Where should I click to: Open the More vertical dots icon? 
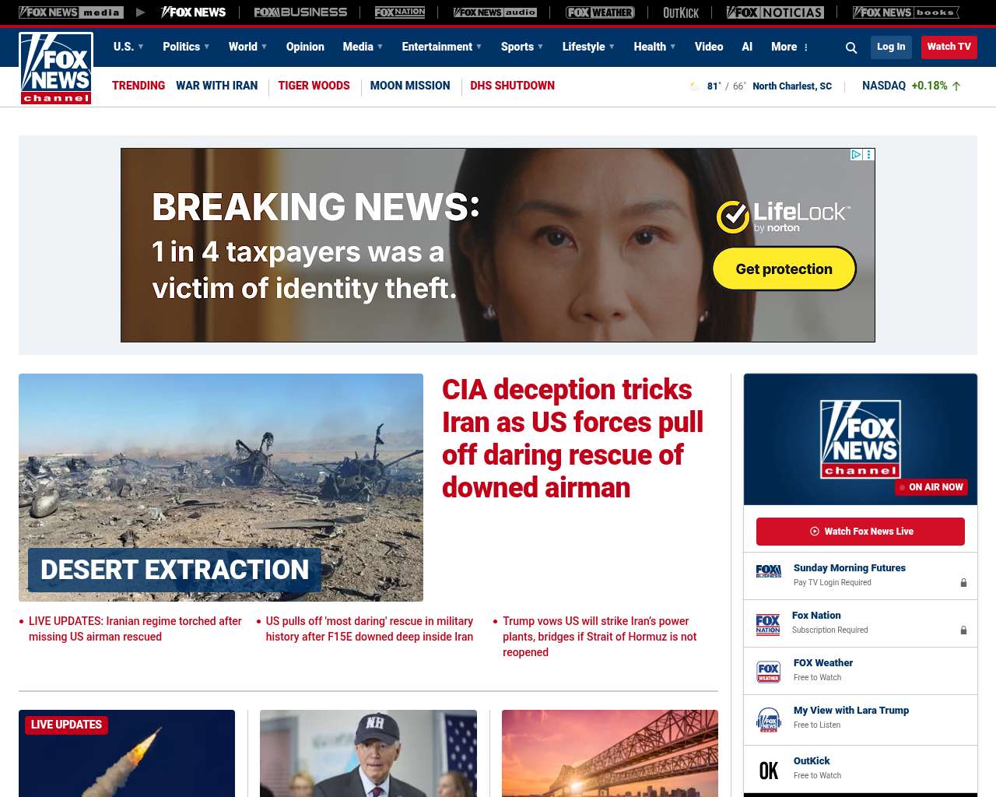[x=806, y=47]
